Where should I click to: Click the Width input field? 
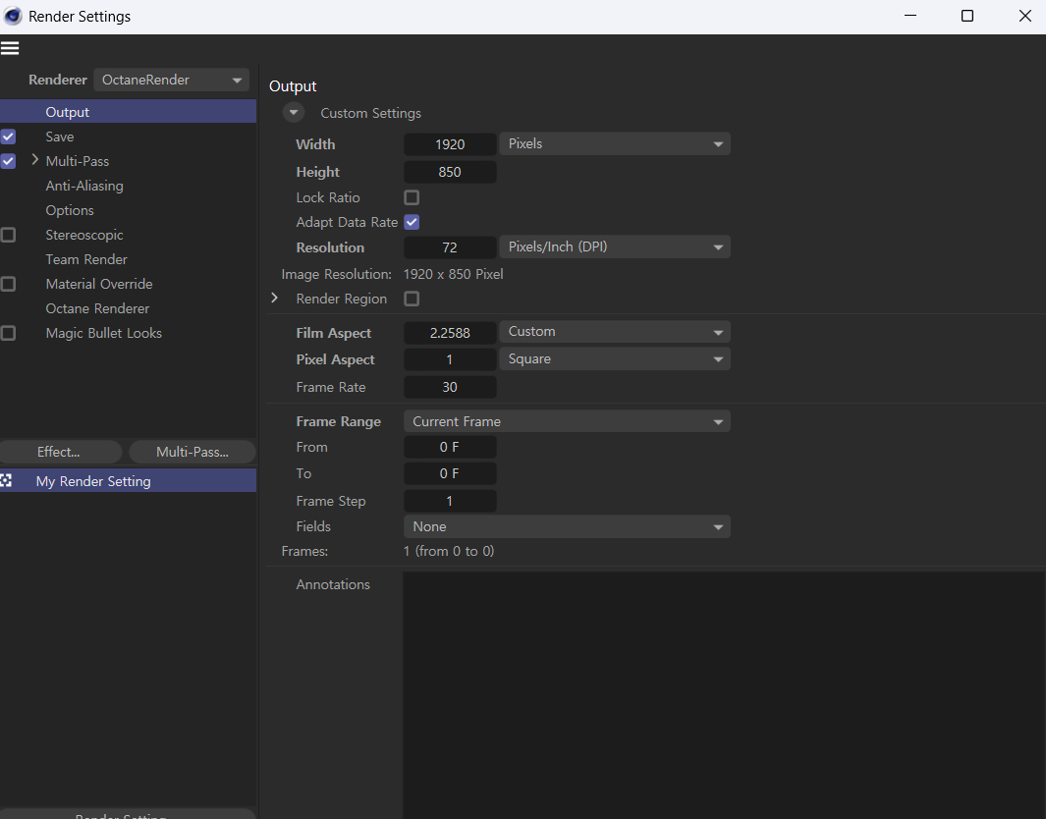(x=450, y=144)
